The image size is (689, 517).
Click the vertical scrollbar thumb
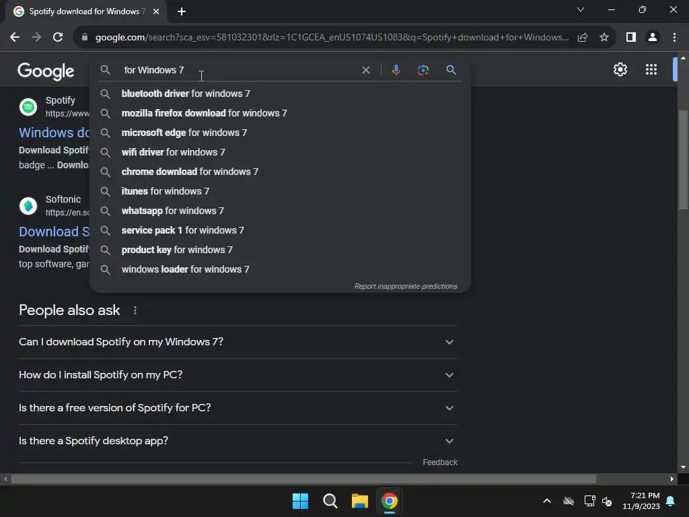(x=683, y=160)
